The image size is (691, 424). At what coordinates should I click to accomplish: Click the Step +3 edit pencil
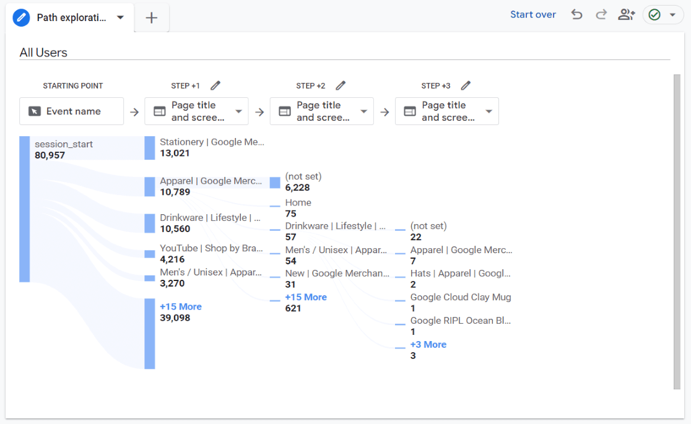coord(466,85)
